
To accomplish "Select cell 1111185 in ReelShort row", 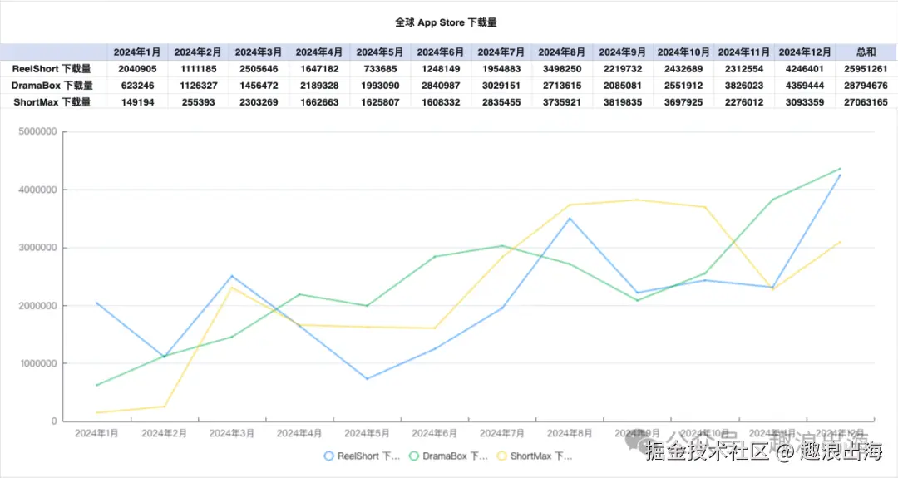I will pos(198,69).
